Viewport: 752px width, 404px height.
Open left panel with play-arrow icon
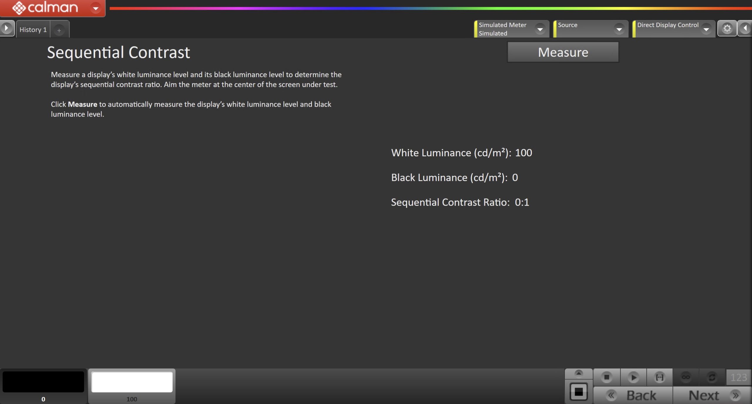click(6, 29)
